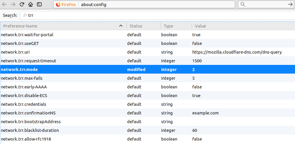Image resolution: width=295 pixels, height=144 pixels.
Task: Click the modified status of network.trr.mode
Action: [136, 70]
